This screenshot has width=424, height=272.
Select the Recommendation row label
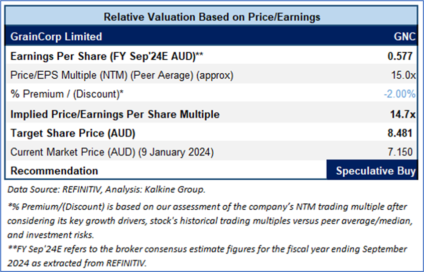tap(54, 171)
